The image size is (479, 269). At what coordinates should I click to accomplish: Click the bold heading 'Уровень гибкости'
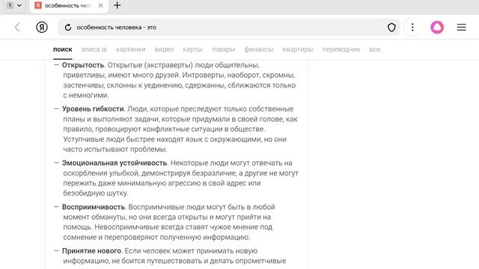coord(93,109)
